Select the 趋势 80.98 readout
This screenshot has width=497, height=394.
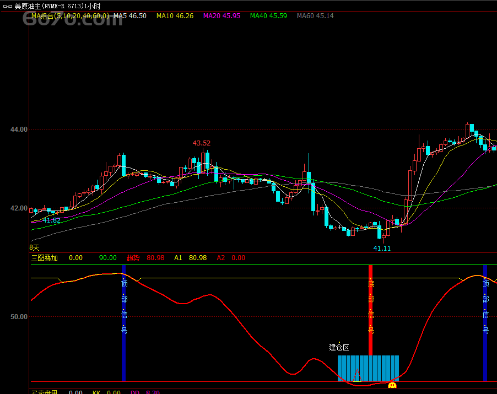coord(145,258)
